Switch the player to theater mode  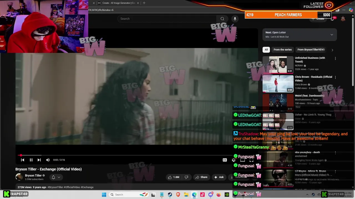pos(242,160)
